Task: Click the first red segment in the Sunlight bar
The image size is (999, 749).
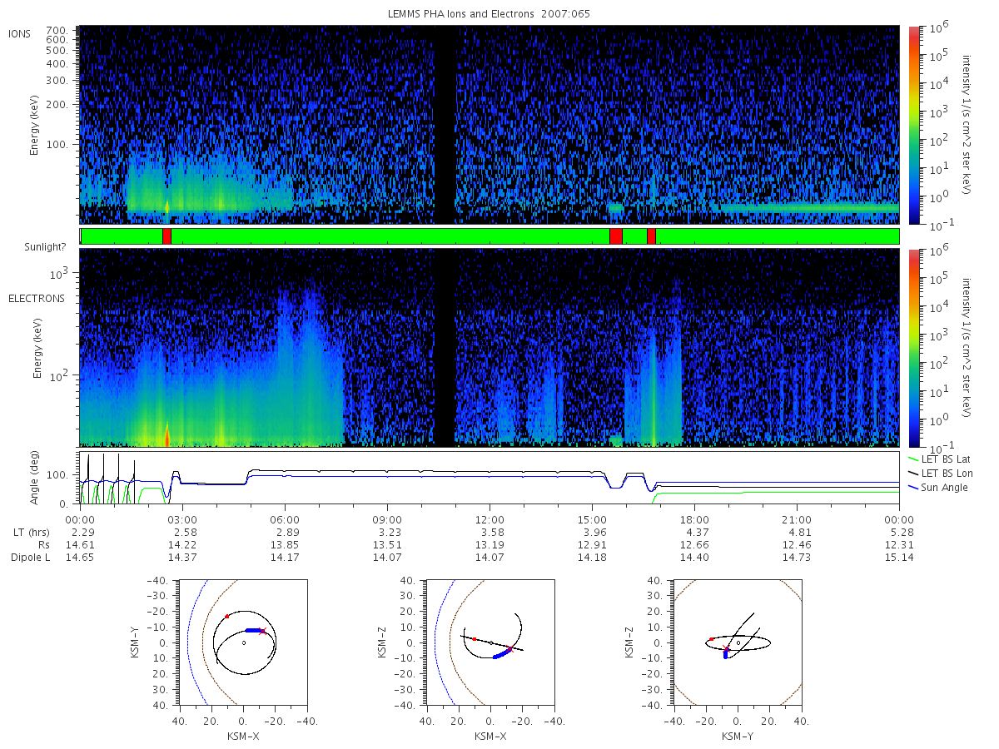Action: (166, 236)
